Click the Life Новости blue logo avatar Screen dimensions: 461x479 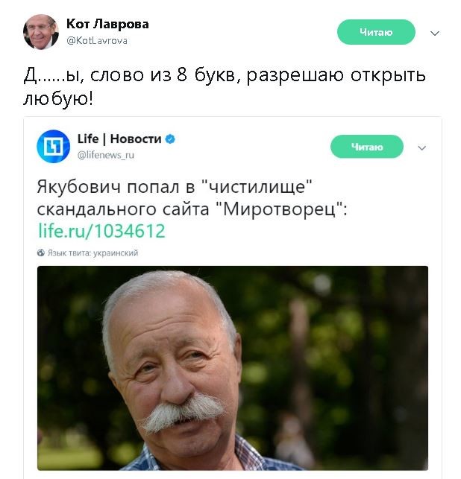coord(53,146)
